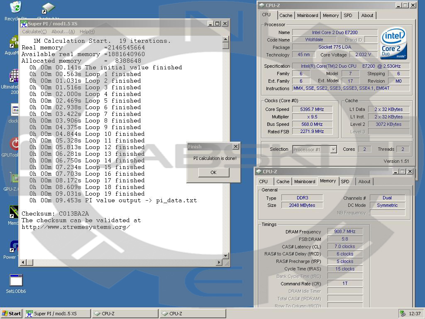Click the taskbar clock showing 12:37
Viewport: 425px width, 319px height.
(x=415, y=314)
